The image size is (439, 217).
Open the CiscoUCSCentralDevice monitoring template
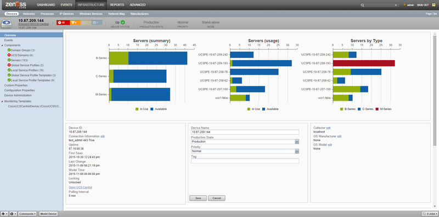pyautogui.click(x=35, y=107)
